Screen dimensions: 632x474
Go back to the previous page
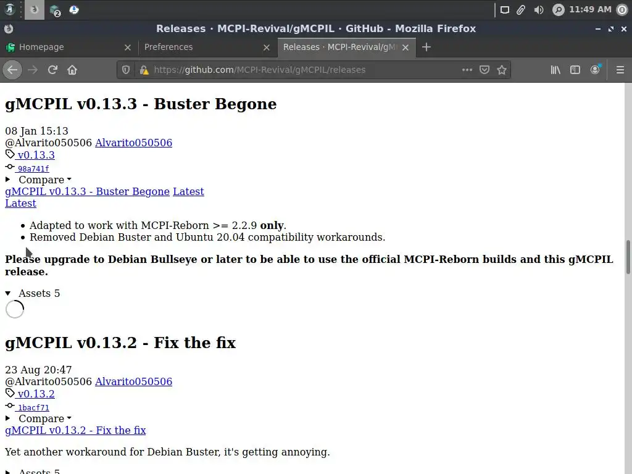point(12,70)
